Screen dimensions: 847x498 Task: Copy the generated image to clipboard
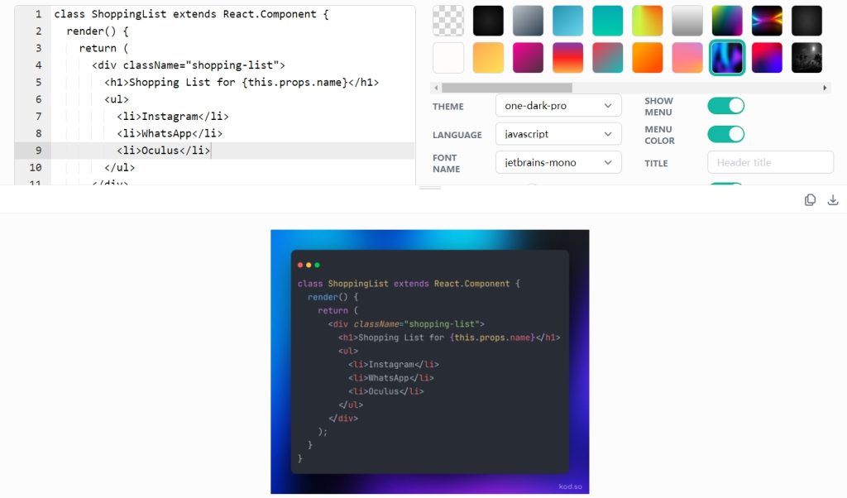[x=810, y=200]
